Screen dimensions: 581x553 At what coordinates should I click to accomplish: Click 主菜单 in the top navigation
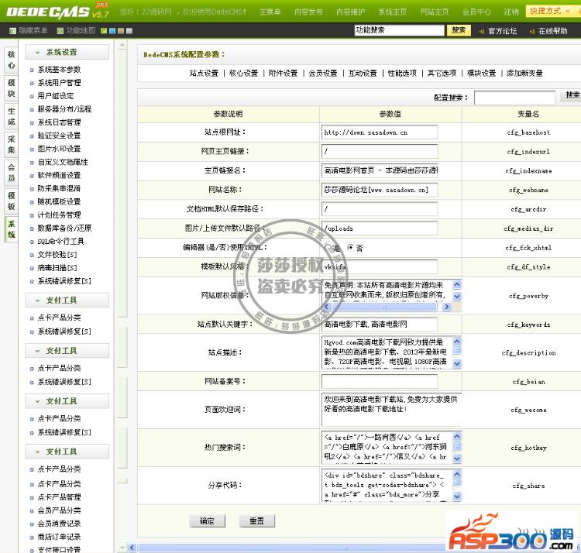click(x=270, y=12)
